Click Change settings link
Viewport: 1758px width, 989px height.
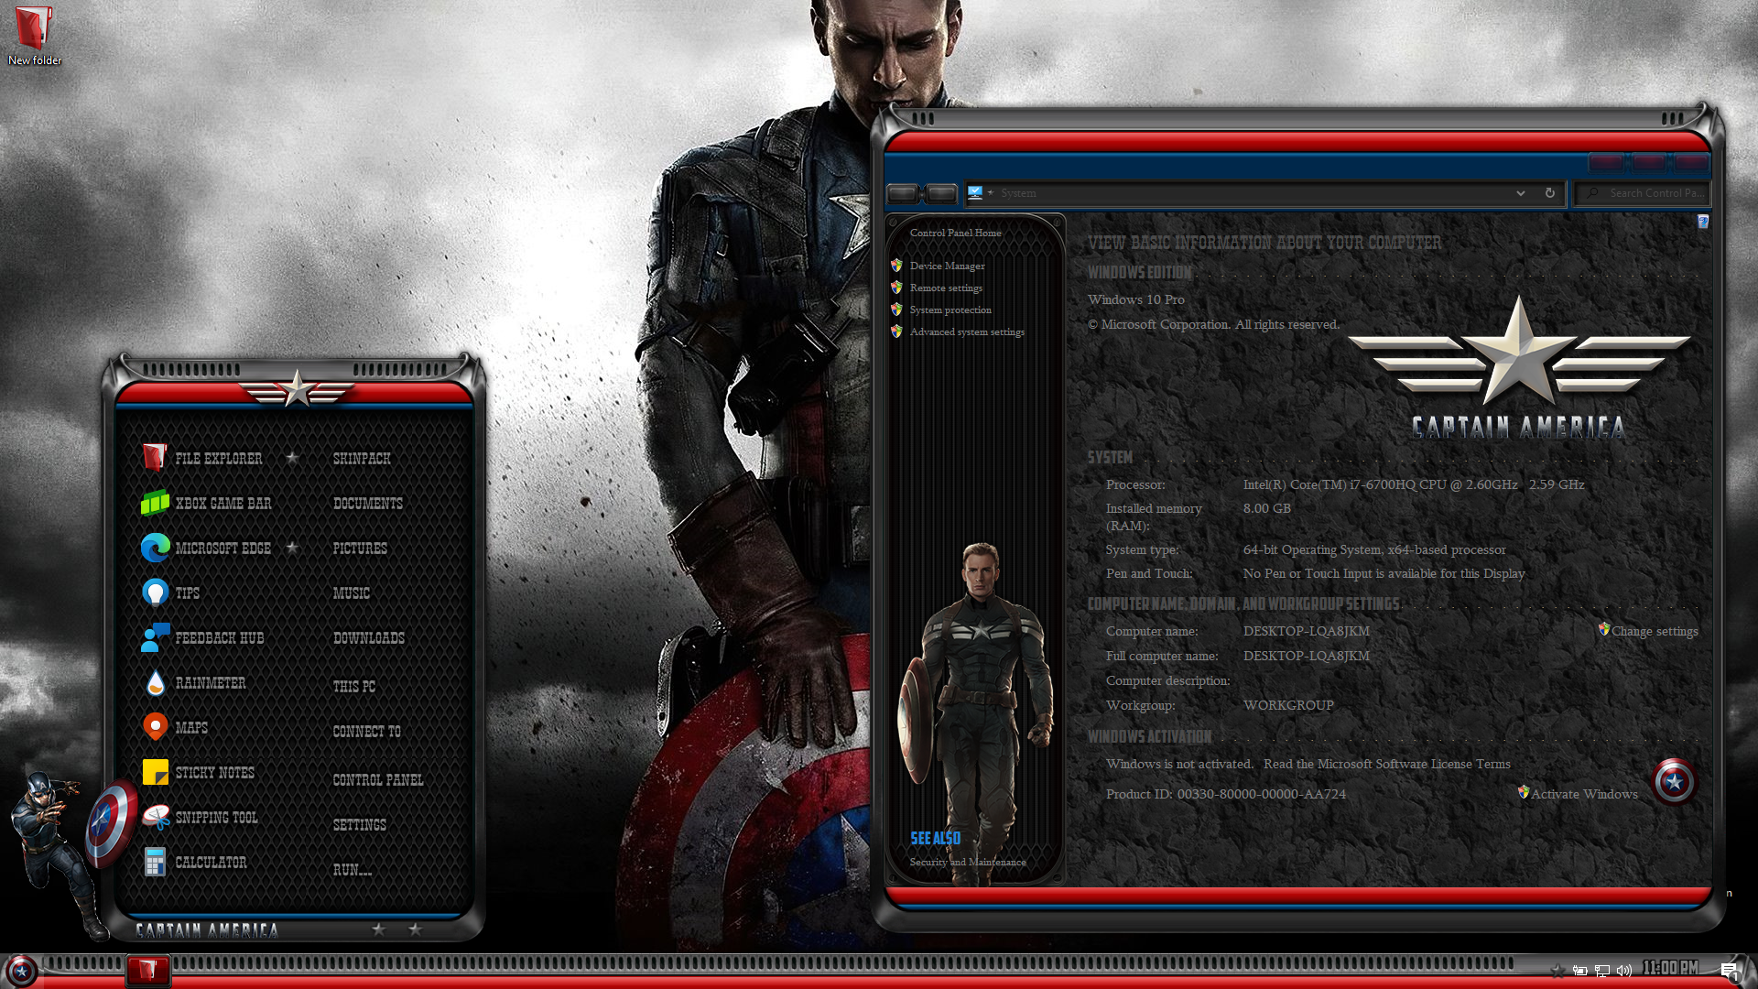(x=1654, y=631)
